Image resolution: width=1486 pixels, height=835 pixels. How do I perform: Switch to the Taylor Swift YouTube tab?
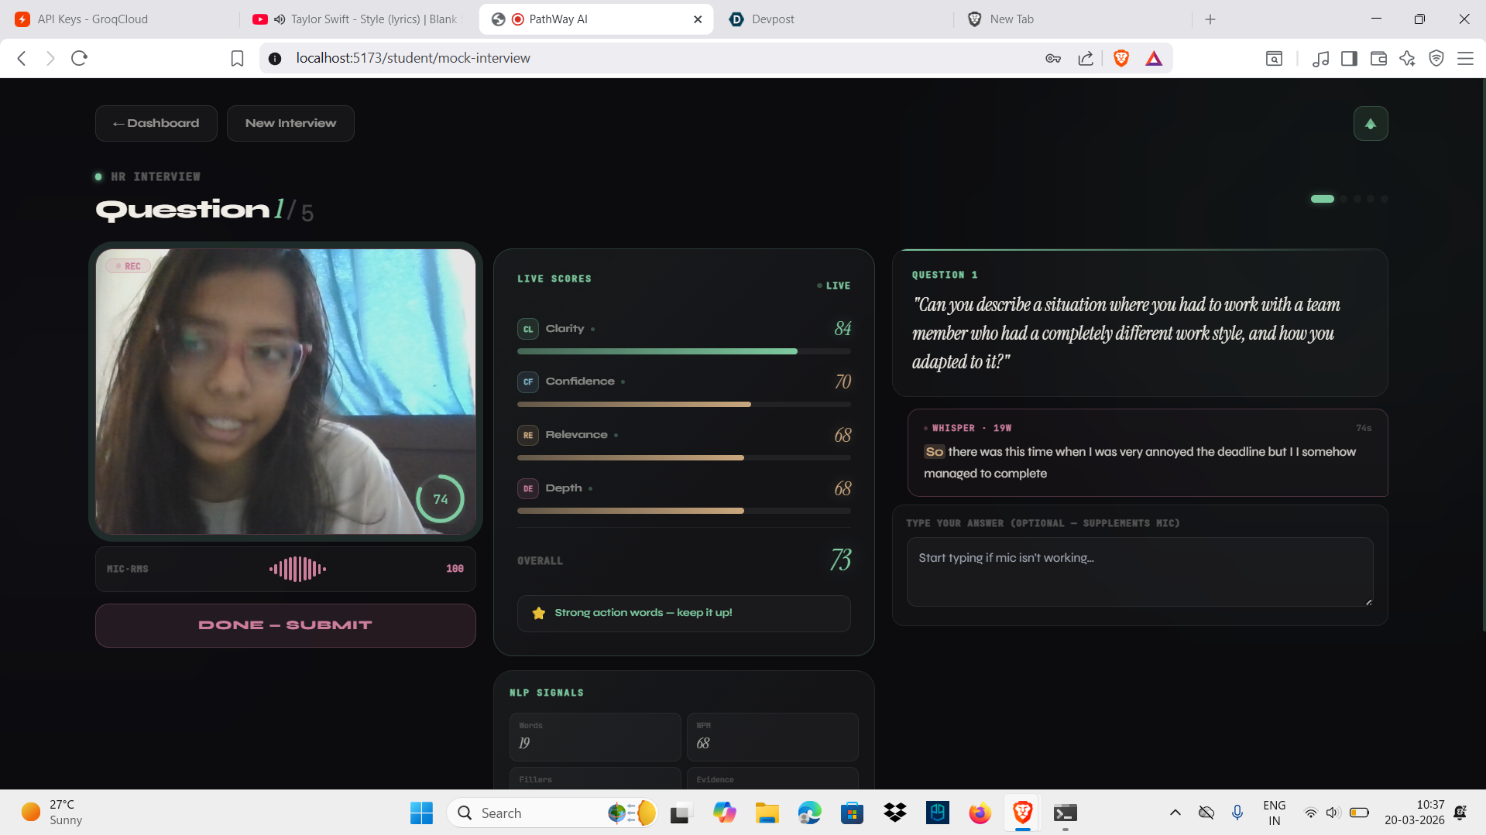tap(356, 19)
